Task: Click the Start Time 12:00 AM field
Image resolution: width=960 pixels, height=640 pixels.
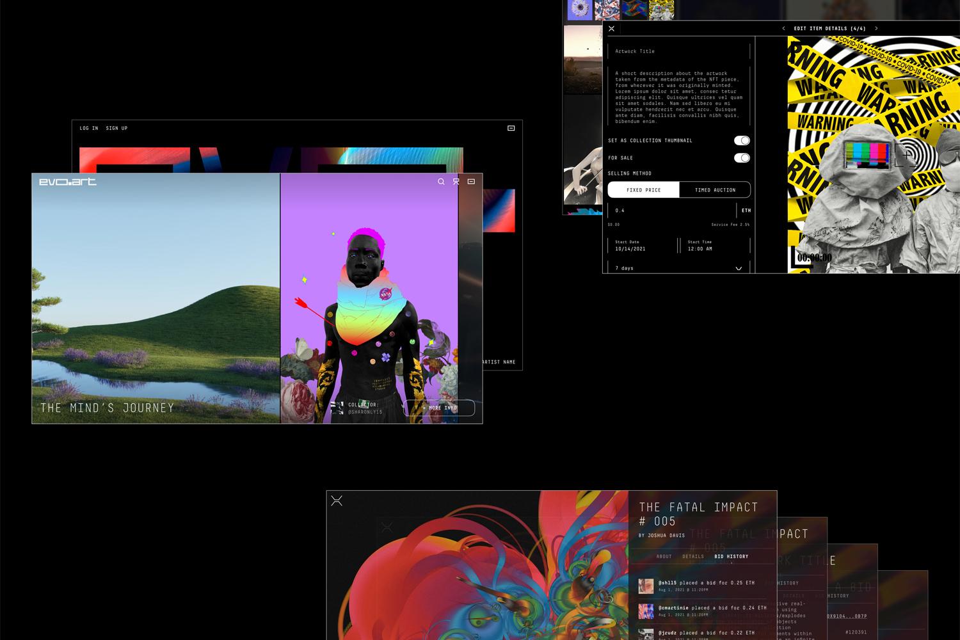Action: tap(716, 246)
